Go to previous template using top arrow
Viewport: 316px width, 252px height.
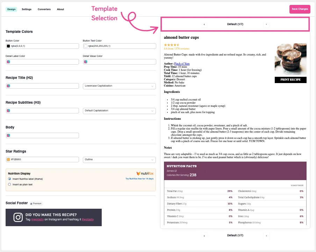(x=204, y=24)
